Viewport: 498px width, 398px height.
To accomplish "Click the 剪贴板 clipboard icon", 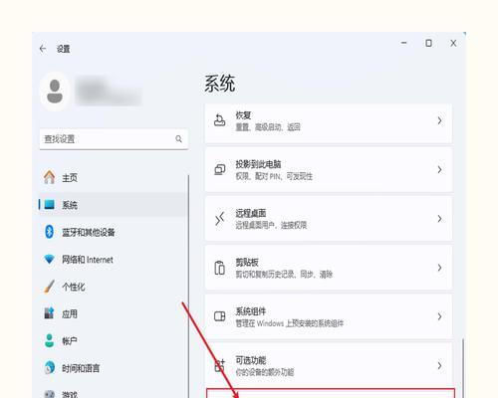I will pyautogui.click(x=219, y=268).
